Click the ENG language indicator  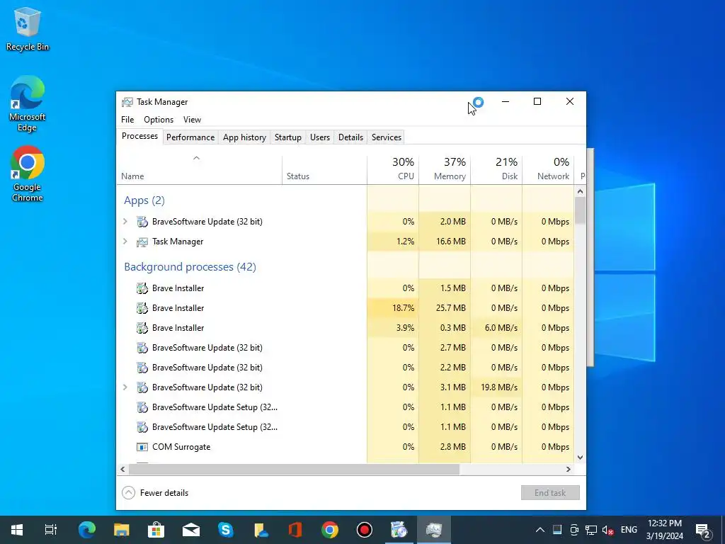click(629, 530)
